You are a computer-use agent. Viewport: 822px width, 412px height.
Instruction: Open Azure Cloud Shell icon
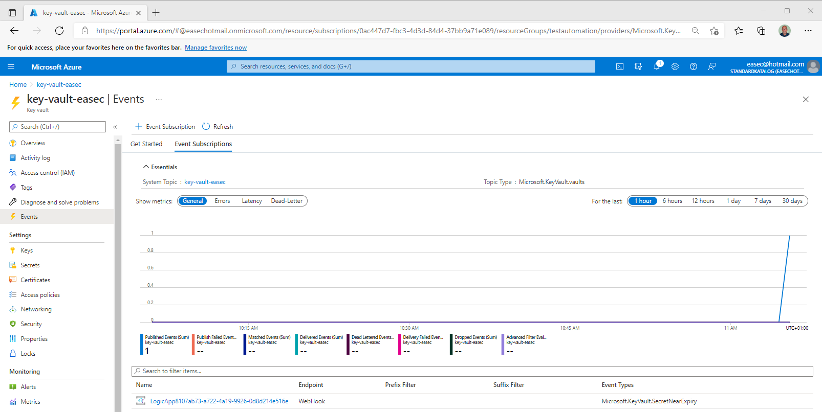619,66
